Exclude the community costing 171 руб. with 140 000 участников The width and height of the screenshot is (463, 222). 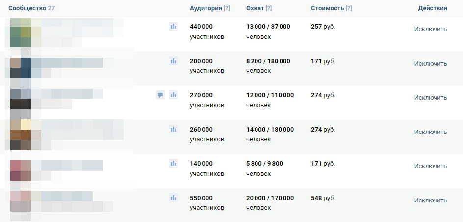[x=430, y=166]
